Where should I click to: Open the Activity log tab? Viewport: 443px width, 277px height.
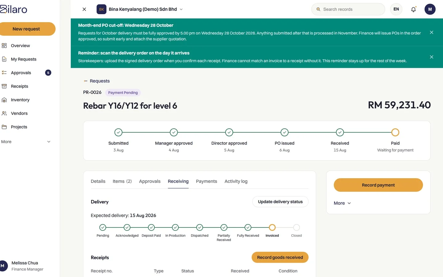pyautogui.click(x=236, y=181)
